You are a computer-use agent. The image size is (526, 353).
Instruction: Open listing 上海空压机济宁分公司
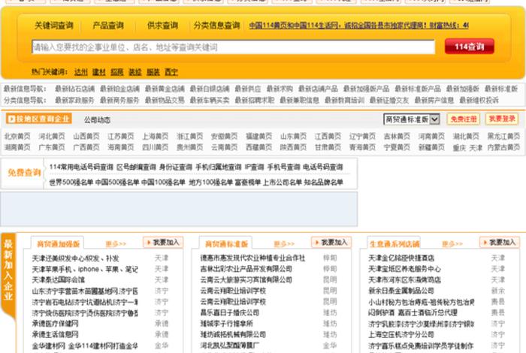401,334
